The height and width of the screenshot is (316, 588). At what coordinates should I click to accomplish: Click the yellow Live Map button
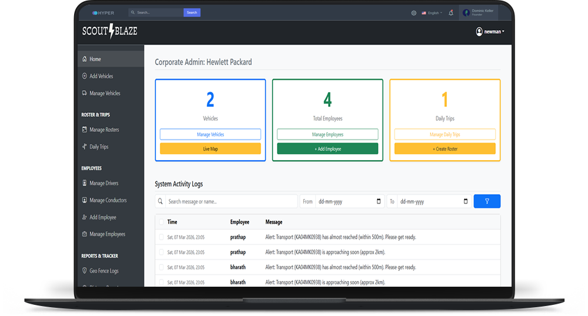[210, 149]
